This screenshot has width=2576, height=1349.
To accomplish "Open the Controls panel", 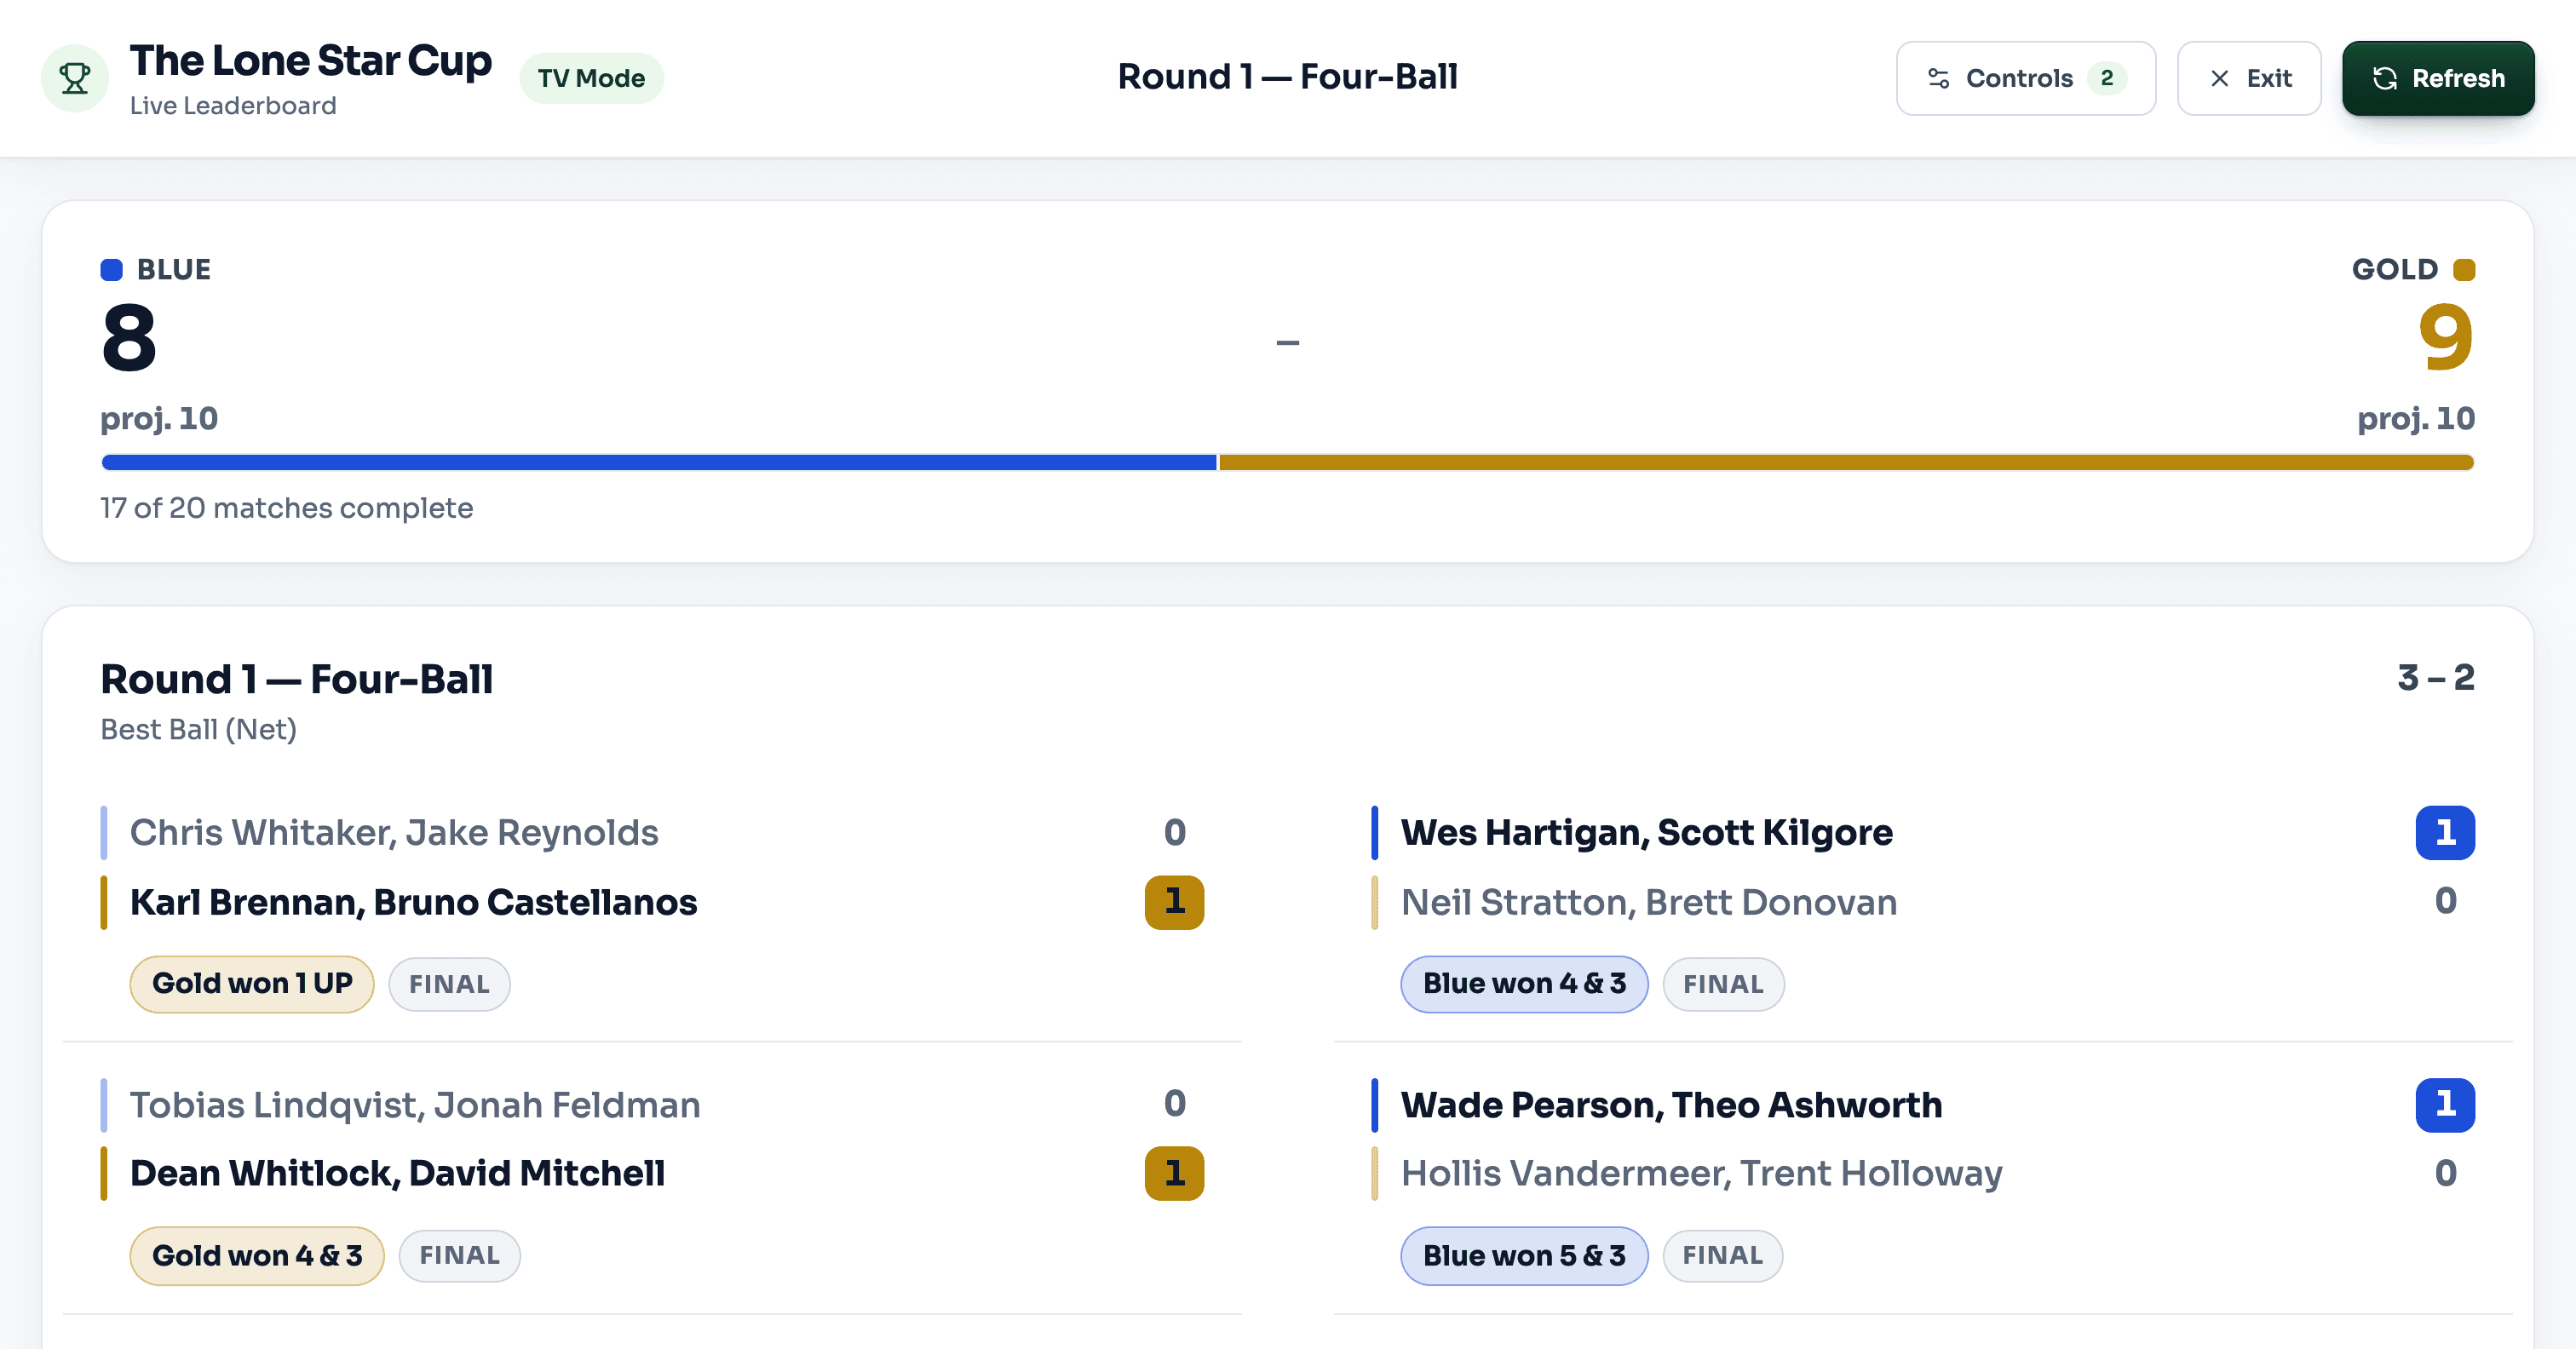I will click(x=2025, y=78).
